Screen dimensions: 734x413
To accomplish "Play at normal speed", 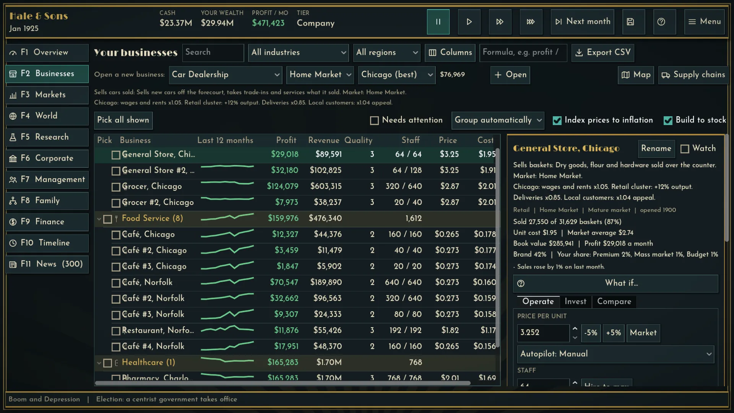I will 469,22.
